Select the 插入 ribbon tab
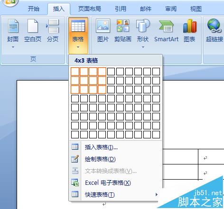224x209 pixels. pos(59,9)
